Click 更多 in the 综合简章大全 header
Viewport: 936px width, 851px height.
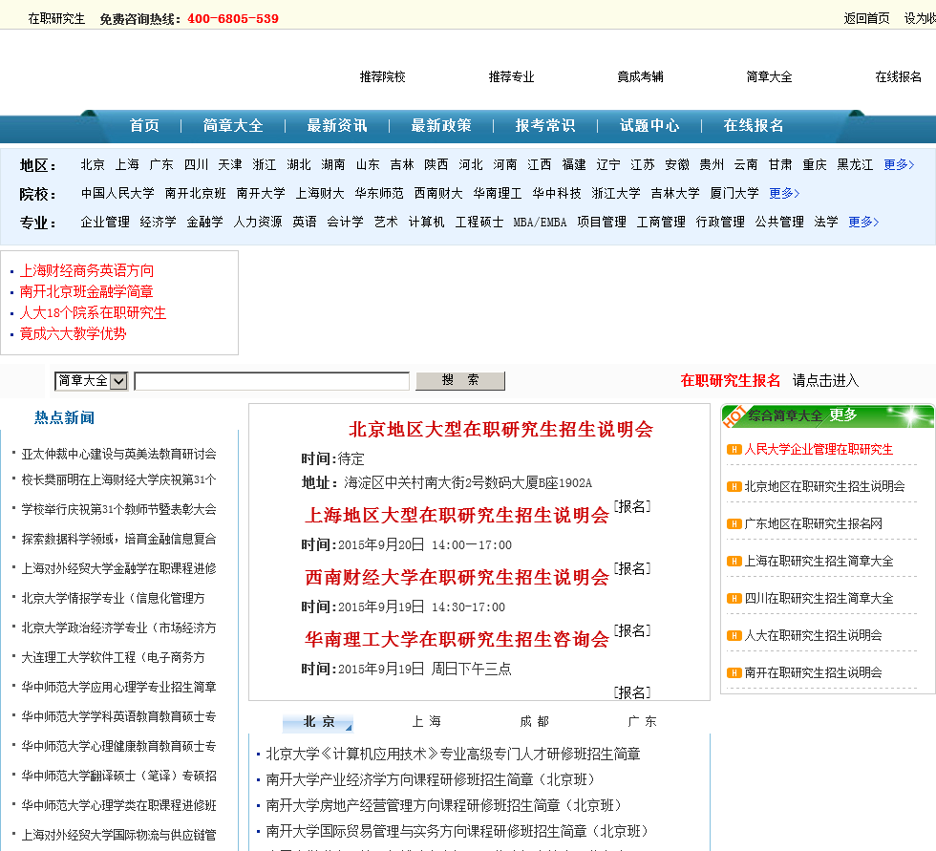coord(842,415)
